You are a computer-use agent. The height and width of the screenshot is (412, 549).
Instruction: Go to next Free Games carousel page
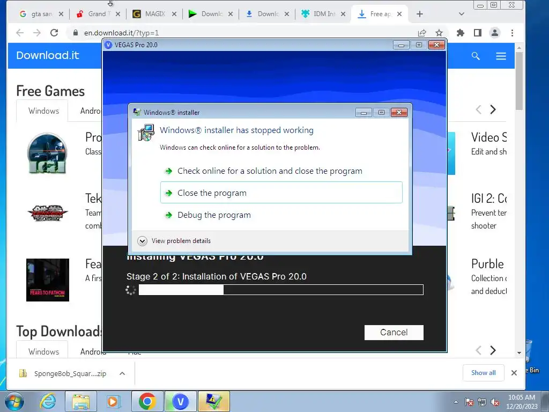[x=493, y=109]
